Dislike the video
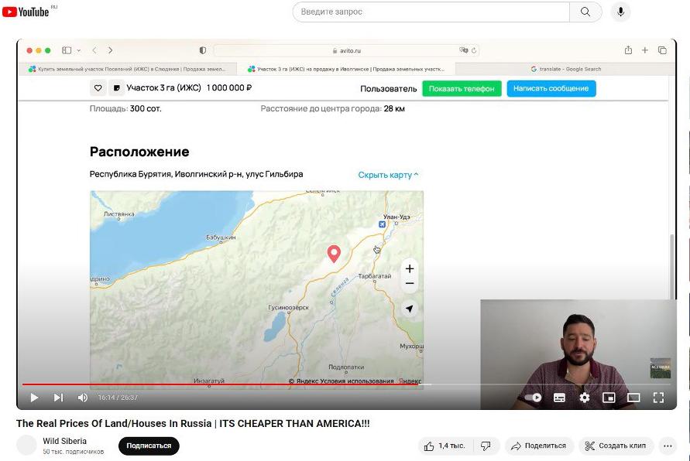690x461 pixels. tap(486, 446)
